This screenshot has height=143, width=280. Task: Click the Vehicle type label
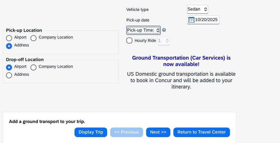click(x=137, y=10)
